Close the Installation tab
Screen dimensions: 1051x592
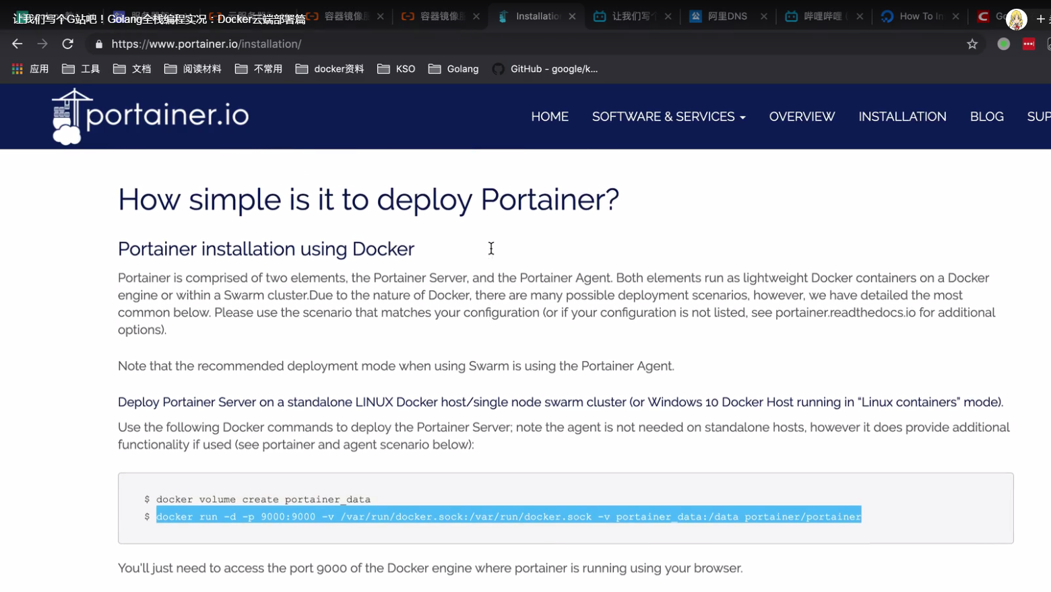[x=572, y=16]
